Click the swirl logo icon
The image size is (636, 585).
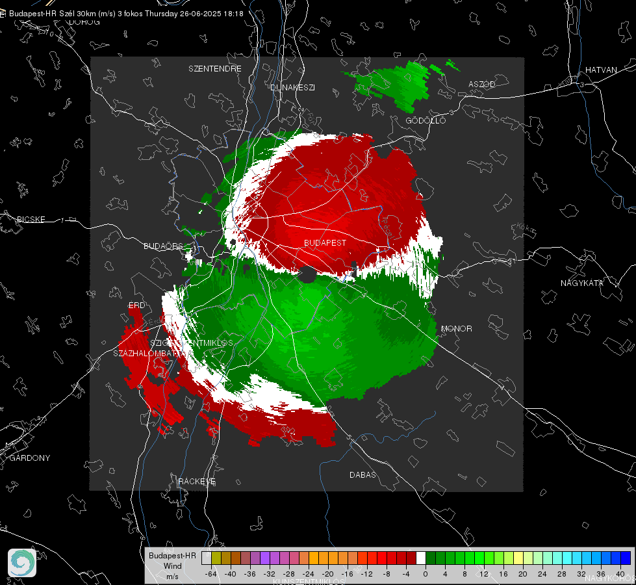[x=22, y=563]
